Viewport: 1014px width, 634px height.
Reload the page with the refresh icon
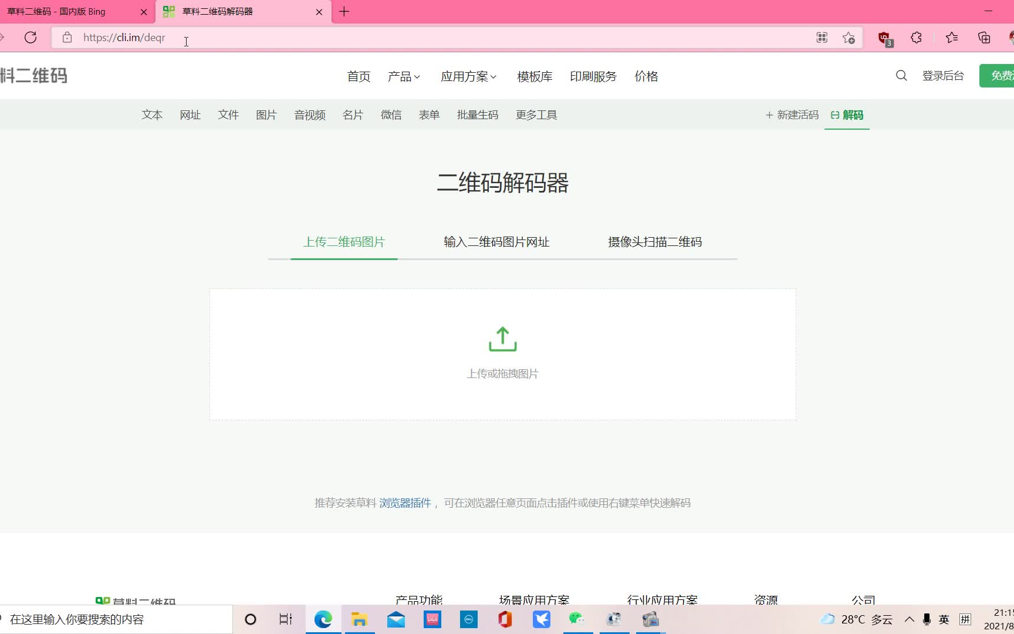coord(31,37)
